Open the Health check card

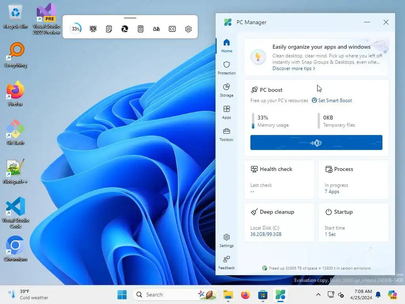(279, 180)
